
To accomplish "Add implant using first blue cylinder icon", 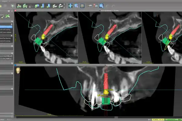I will pyautogui.click(x=42, y=6).
